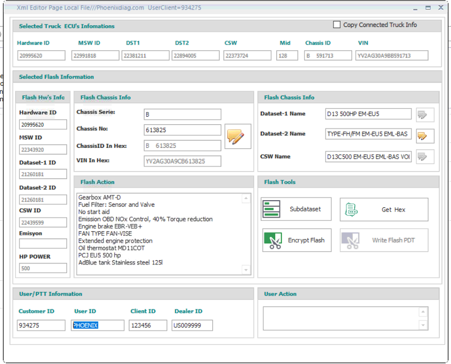This screenshot has height=364, width=451.
Task: Click the CSW Name edit icon
Action: click(x=425, y=157)
